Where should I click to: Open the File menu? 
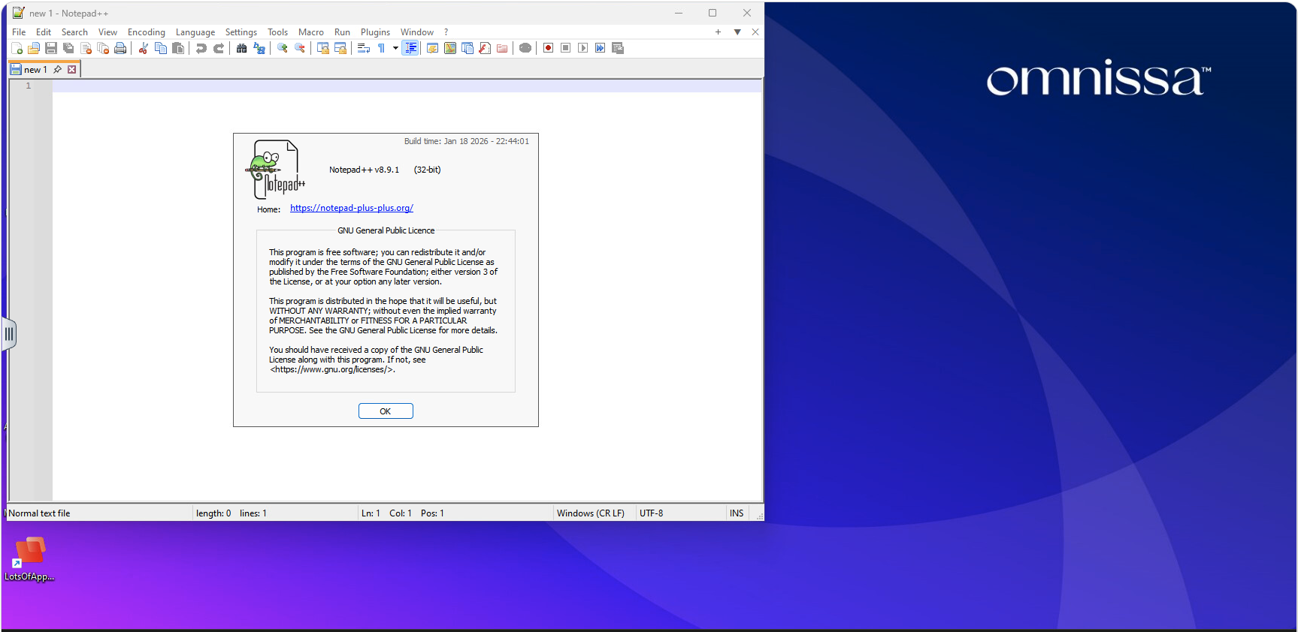pos(19,32)
